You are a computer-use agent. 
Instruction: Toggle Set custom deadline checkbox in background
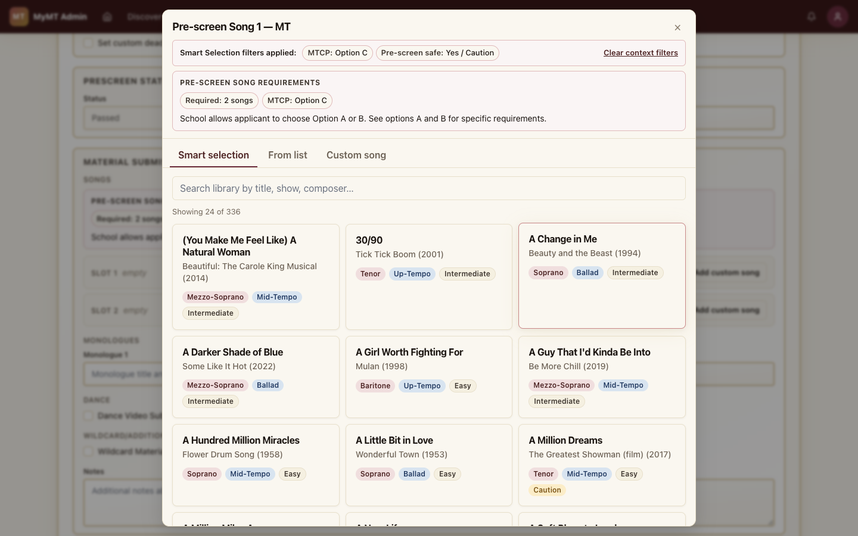[x=88, y=43]
